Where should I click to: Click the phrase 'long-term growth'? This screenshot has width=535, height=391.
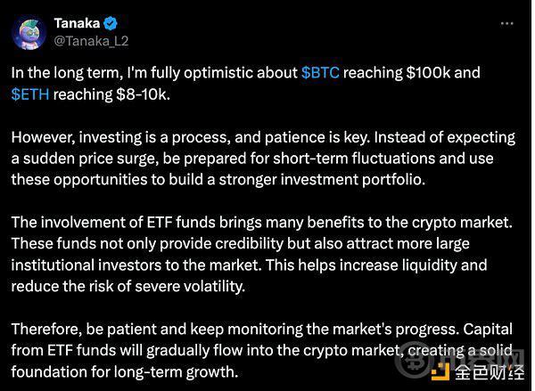tap(176, 372)
